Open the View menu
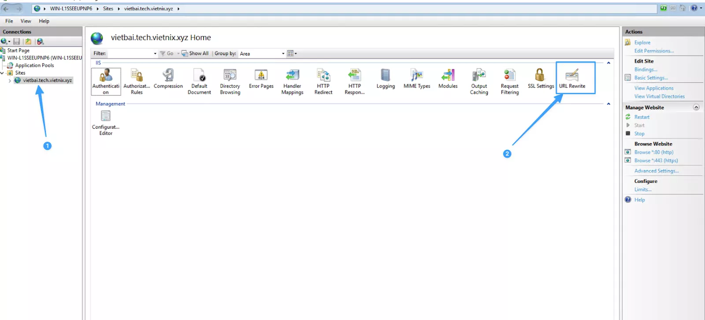 pos(26,21)
